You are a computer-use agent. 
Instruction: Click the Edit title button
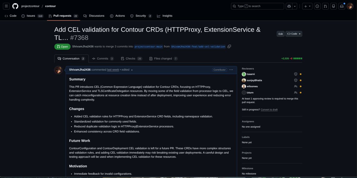[281, 34]
